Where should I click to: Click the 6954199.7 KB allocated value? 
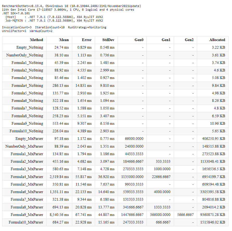(214, 177)
